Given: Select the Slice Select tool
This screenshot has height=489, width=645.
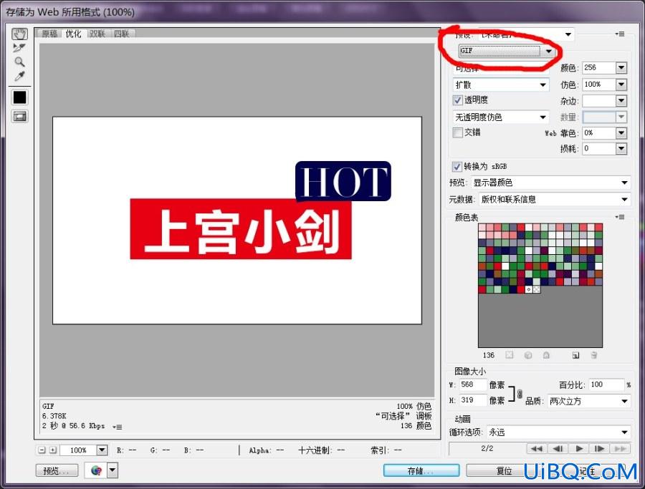Looking at the screenshot, I should tap(19, 48).
